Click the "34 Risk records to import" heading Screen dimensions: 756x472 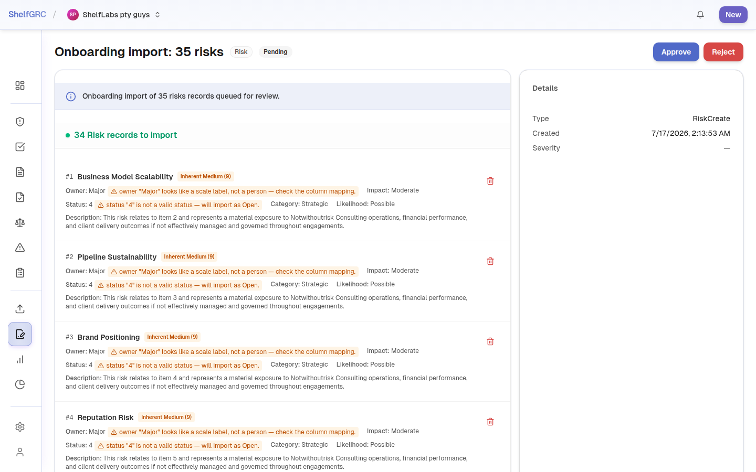(125, 135)
